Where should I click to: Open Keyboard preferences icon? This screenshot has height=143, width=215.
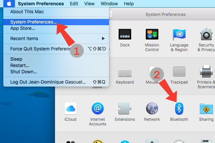coord(125,74)
